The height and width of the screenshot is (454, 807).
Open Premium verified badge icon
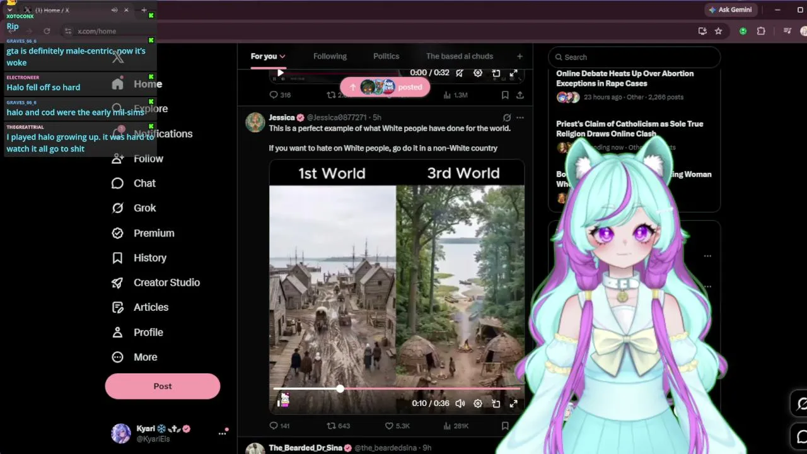117,233
